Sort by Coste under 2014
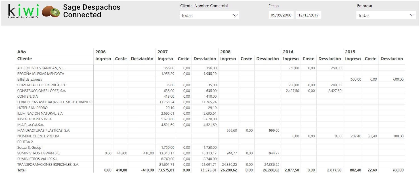Screen dimensions: 420x176 [x=308, y=59]
